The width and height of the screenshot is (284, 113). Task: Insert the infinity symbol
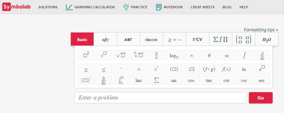(227, 55)
